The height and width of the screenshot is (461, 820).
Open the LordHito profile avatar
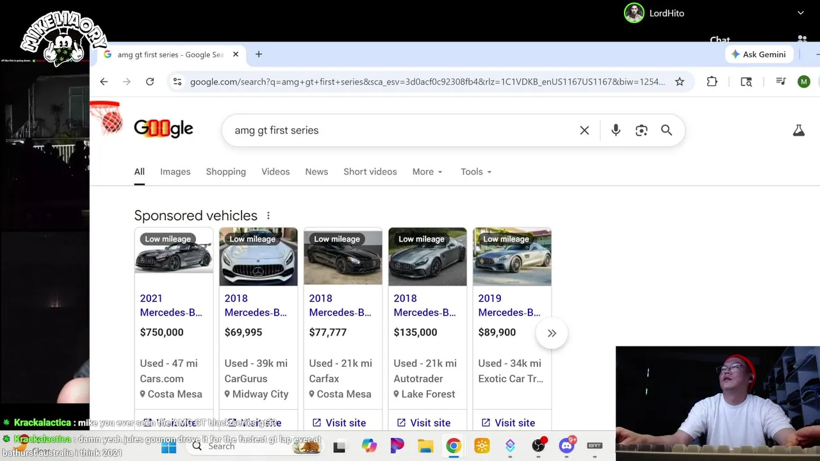[634, 13]
